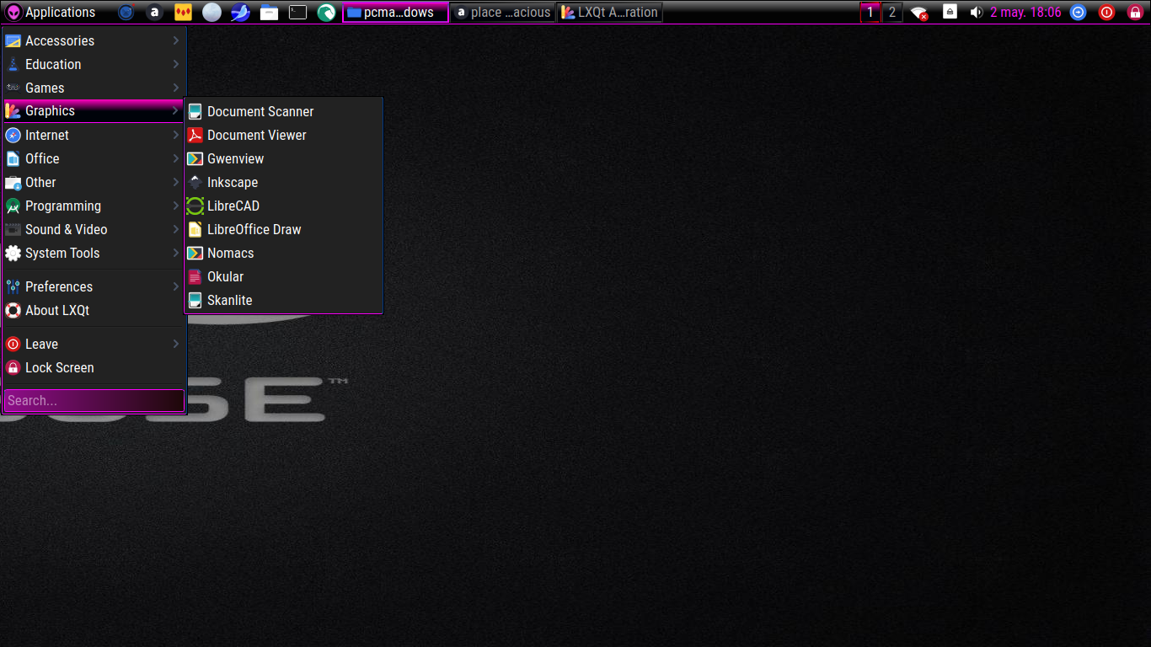Open LibreCAD application
This screenshot has height=647, width=1151.
(283, 206)
